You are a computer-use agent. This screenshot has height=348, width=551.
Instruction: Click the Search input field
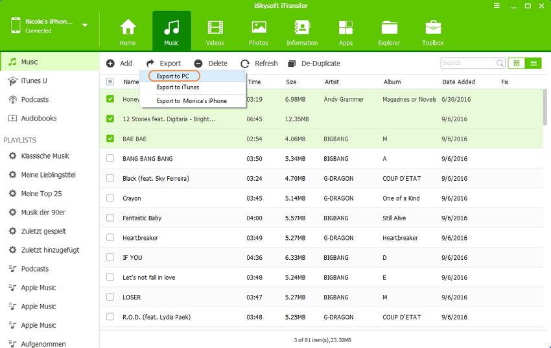pos(468,63)
